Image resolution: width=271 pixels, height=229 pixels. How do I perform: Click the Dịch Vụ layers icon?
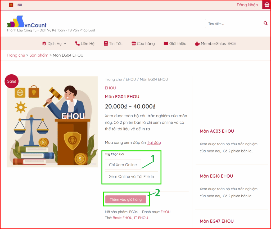pyautogui.click(x=44, y=44)
